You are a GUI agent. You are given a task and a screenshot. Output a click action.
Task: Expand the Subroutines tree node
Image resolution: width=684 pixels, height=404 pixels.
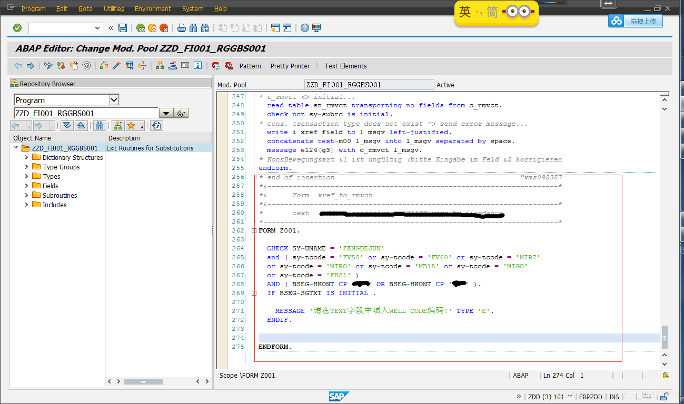tap(27, 195)
